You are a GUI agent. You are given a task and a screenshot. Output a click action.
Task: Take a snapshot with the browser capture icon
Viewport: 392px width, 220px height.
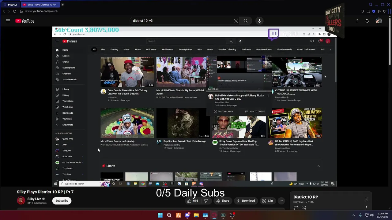368,11
